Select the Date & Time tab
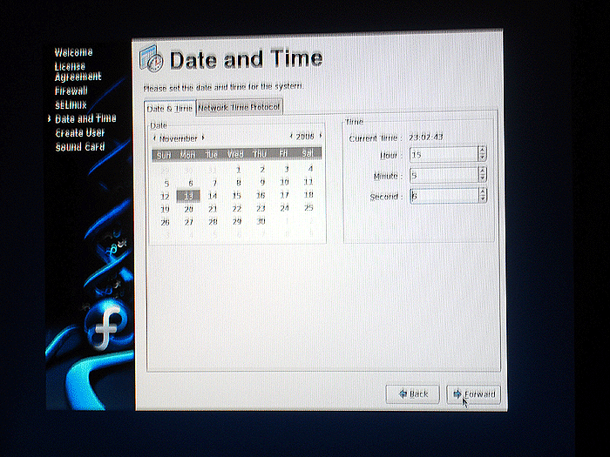The image size is (610, 457). coord(170,109)
